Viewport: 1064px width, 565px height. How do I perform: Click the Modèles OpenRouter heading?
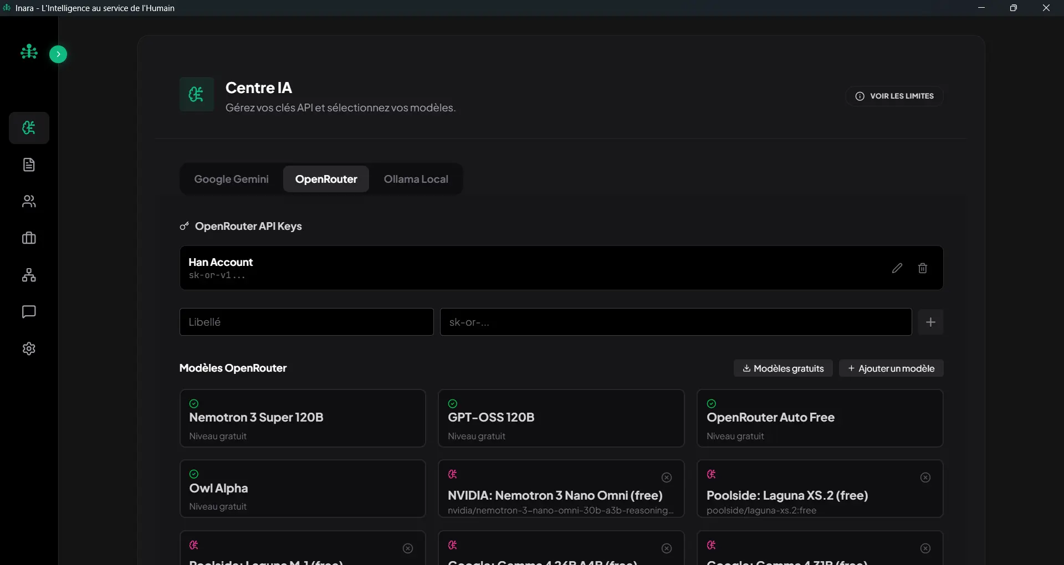pyautogui.click(x=233, y=368)
